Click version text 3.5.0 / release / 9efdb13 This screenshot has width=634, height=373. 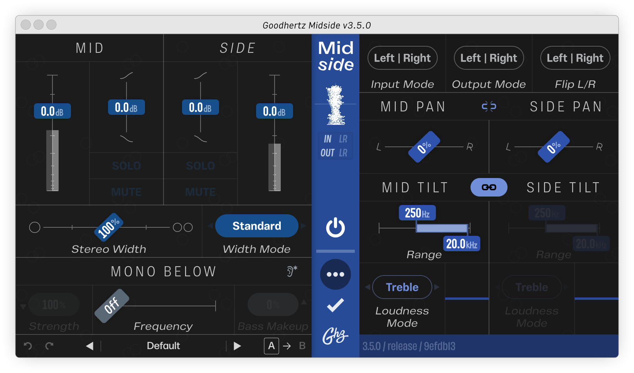point(409,346)
